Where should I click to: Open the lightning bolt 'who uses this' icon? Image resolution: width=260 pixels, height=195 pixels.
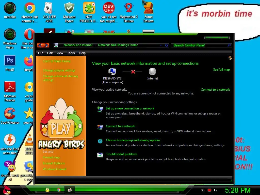tap(10, 144)
